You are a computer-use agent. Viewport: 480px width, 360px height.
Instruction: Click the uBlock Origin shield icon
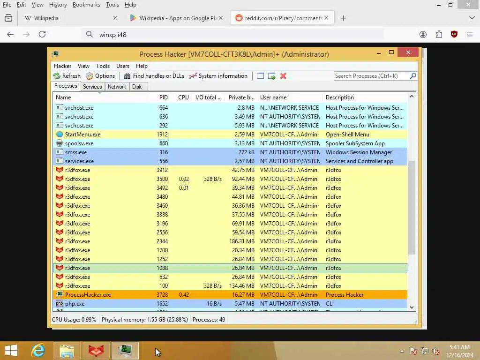coord(454,34)
